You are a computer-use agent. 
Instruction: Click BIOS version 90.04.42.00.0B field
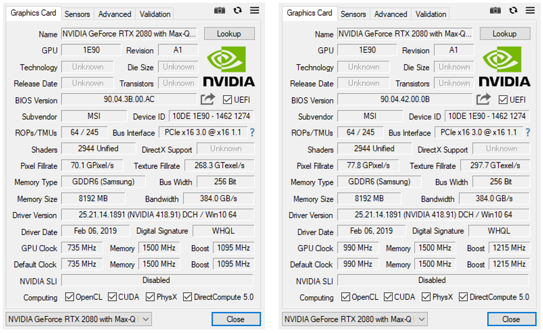[x=405, y=99]
